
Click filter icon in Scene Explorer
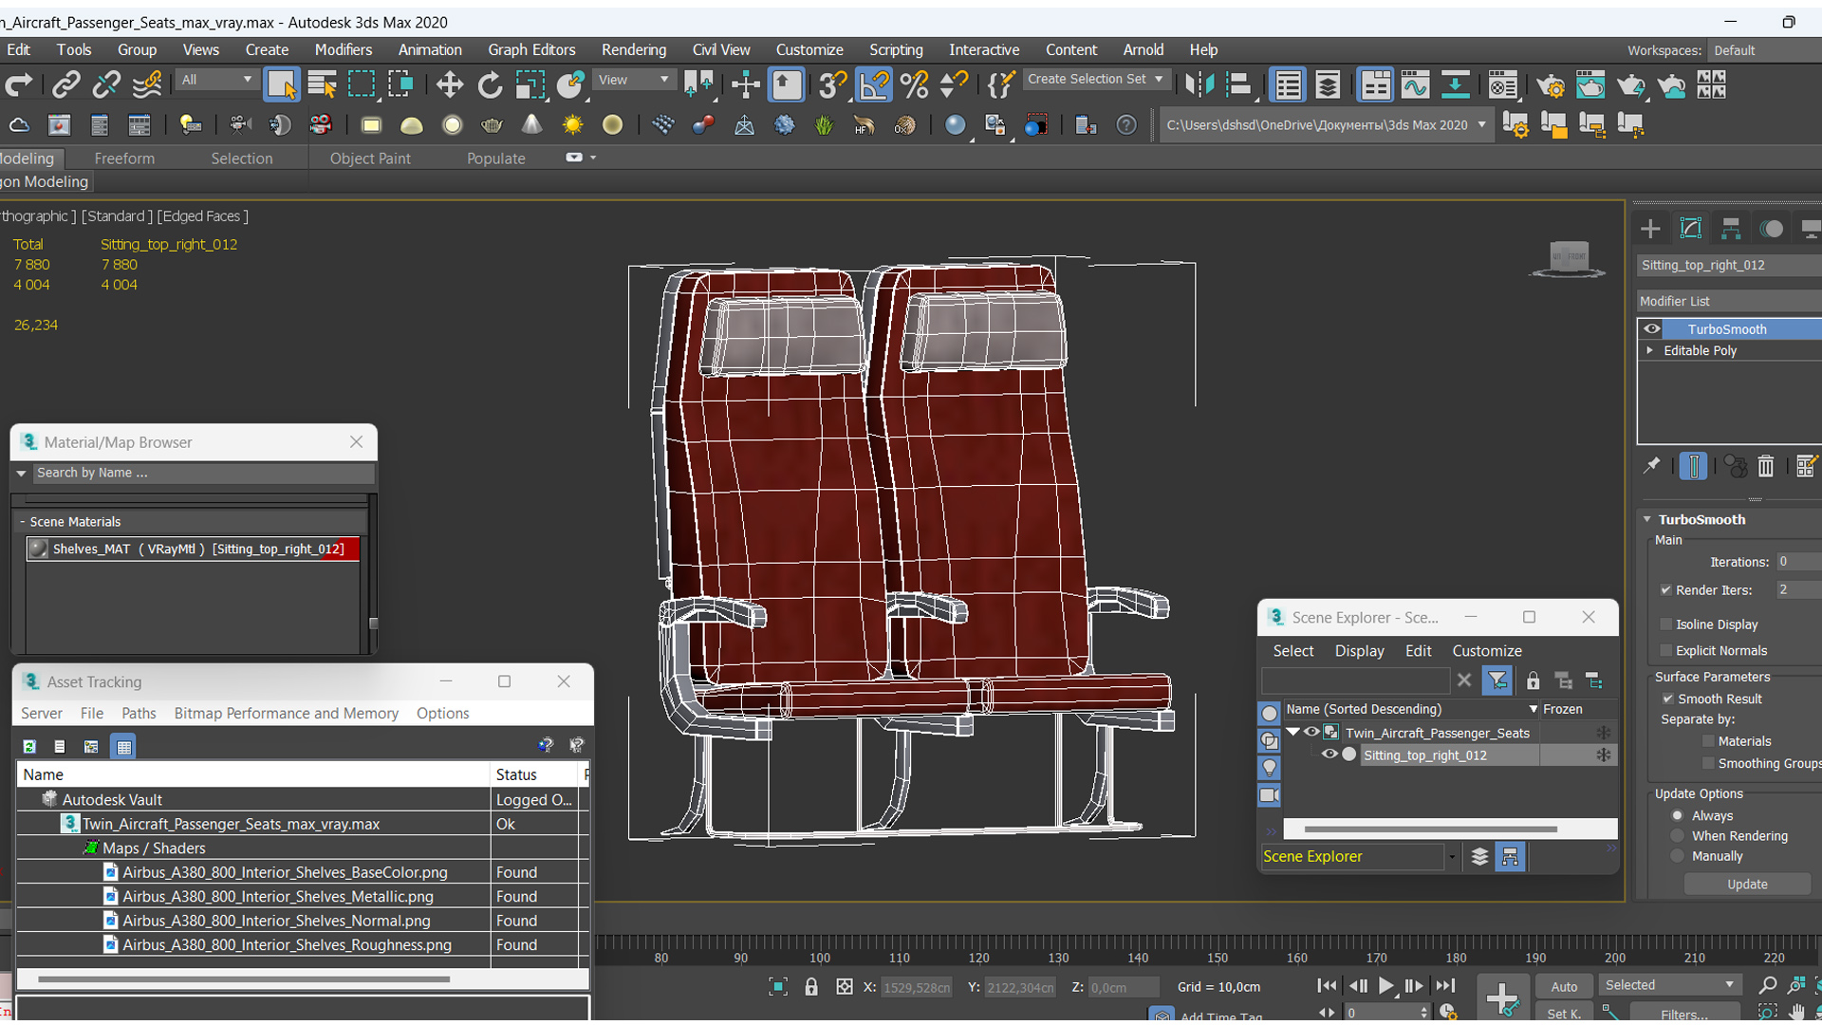click(1497, 680)
